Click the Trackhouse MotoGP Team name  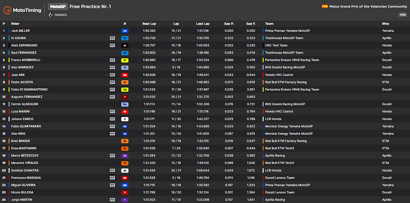[284, 38]
